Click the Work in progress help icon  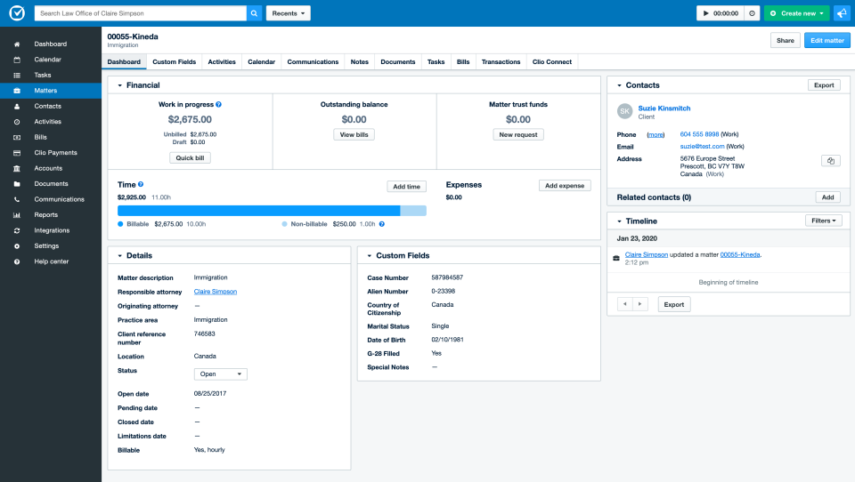tap(219, 105)
